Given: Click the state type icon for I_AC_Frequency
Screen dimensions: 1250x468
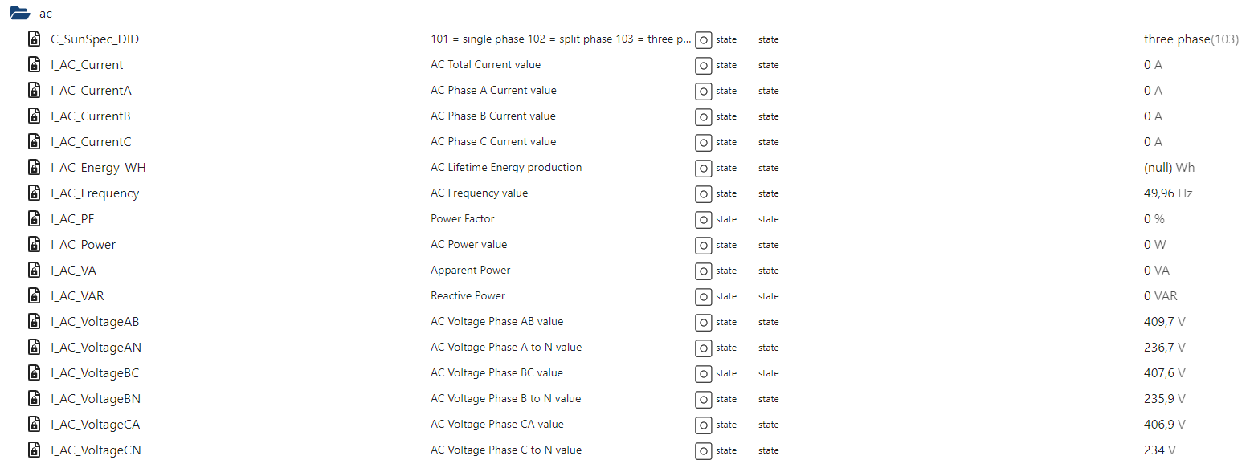Looking at the screenshot, I should click(703, 193).
